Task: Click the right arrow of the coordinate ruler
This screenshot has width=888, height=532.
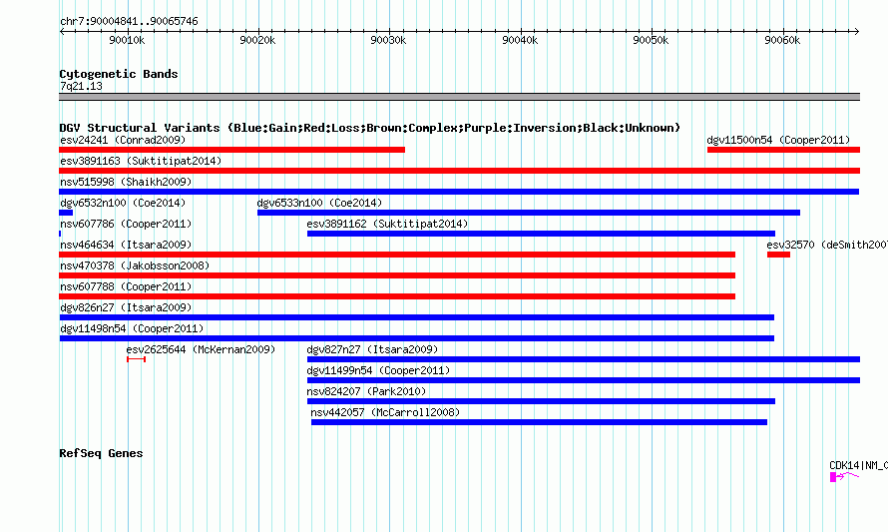Action: pos(857,31)
